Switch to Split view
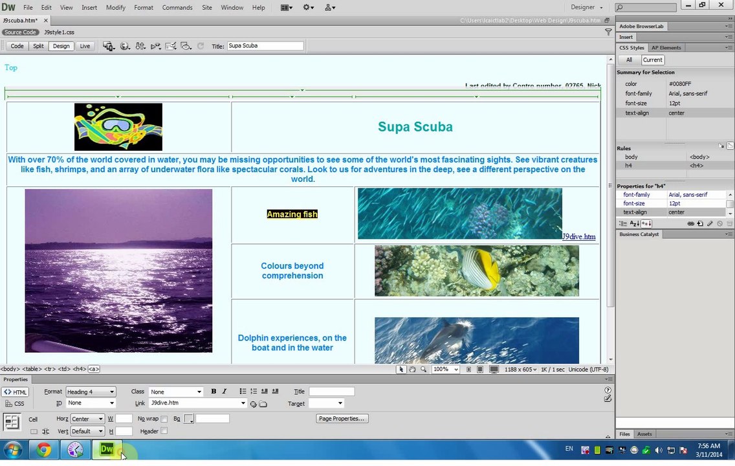735x466 pixels. click(x=38, y=46)
